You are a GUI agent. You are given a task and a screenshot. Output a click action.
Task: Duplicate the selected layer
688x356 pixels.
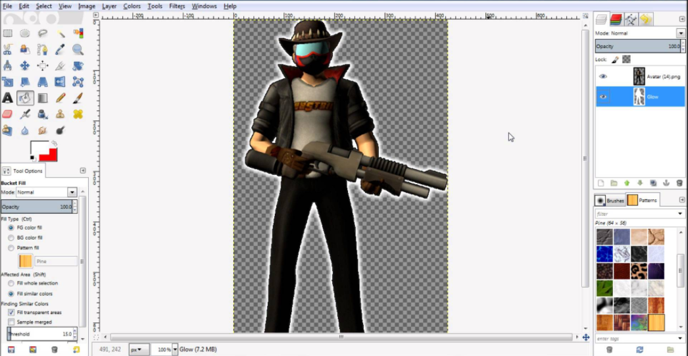[653, 183]
